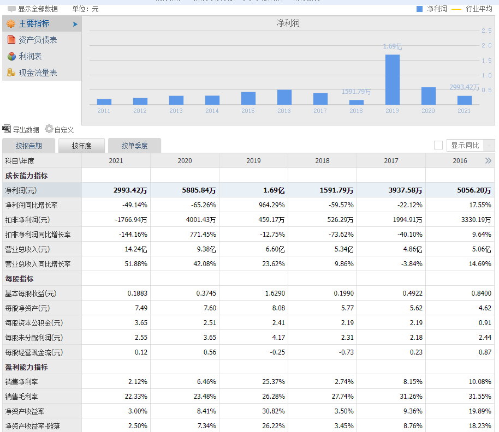This screenshot has height=432, width=499.
Task: Click the blue arrow next to 主要指标
Action: (x=75, y=24)
